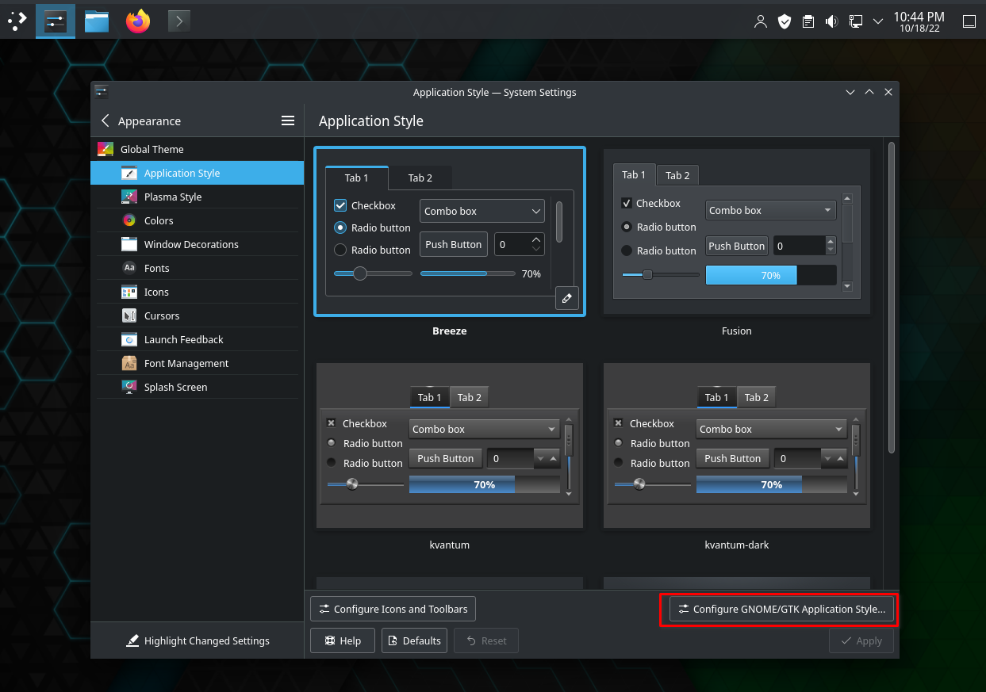Open the user account tray icon
Image resolution: width=986 pixels, height=692 pixels.
coord(761,21)
